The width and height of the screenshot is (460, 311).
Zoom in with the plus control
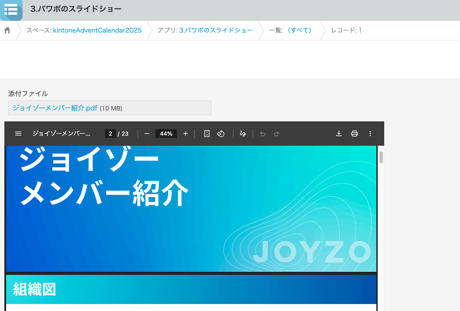pyautogui.click(x=185, y=134)
